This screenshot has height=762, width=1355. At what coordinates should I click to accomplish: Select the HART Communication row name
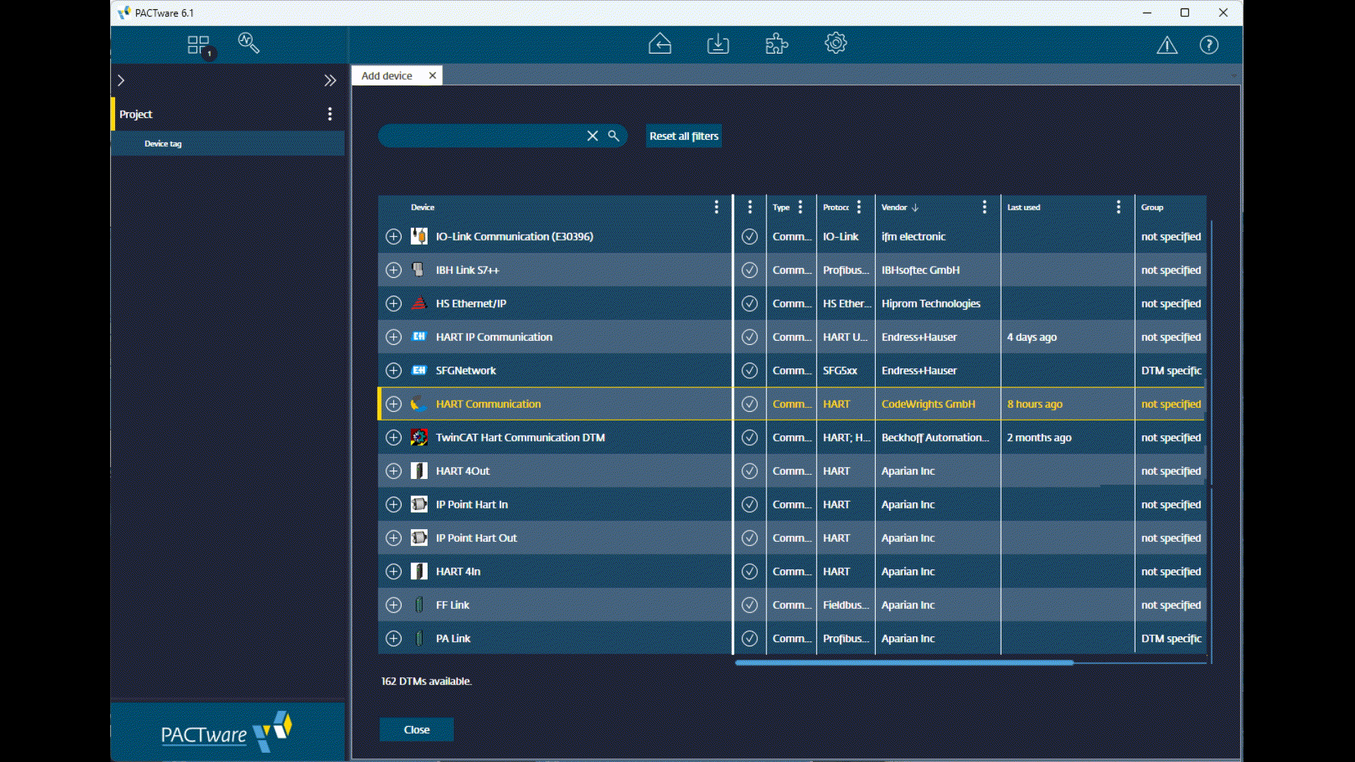coord(488,404)
